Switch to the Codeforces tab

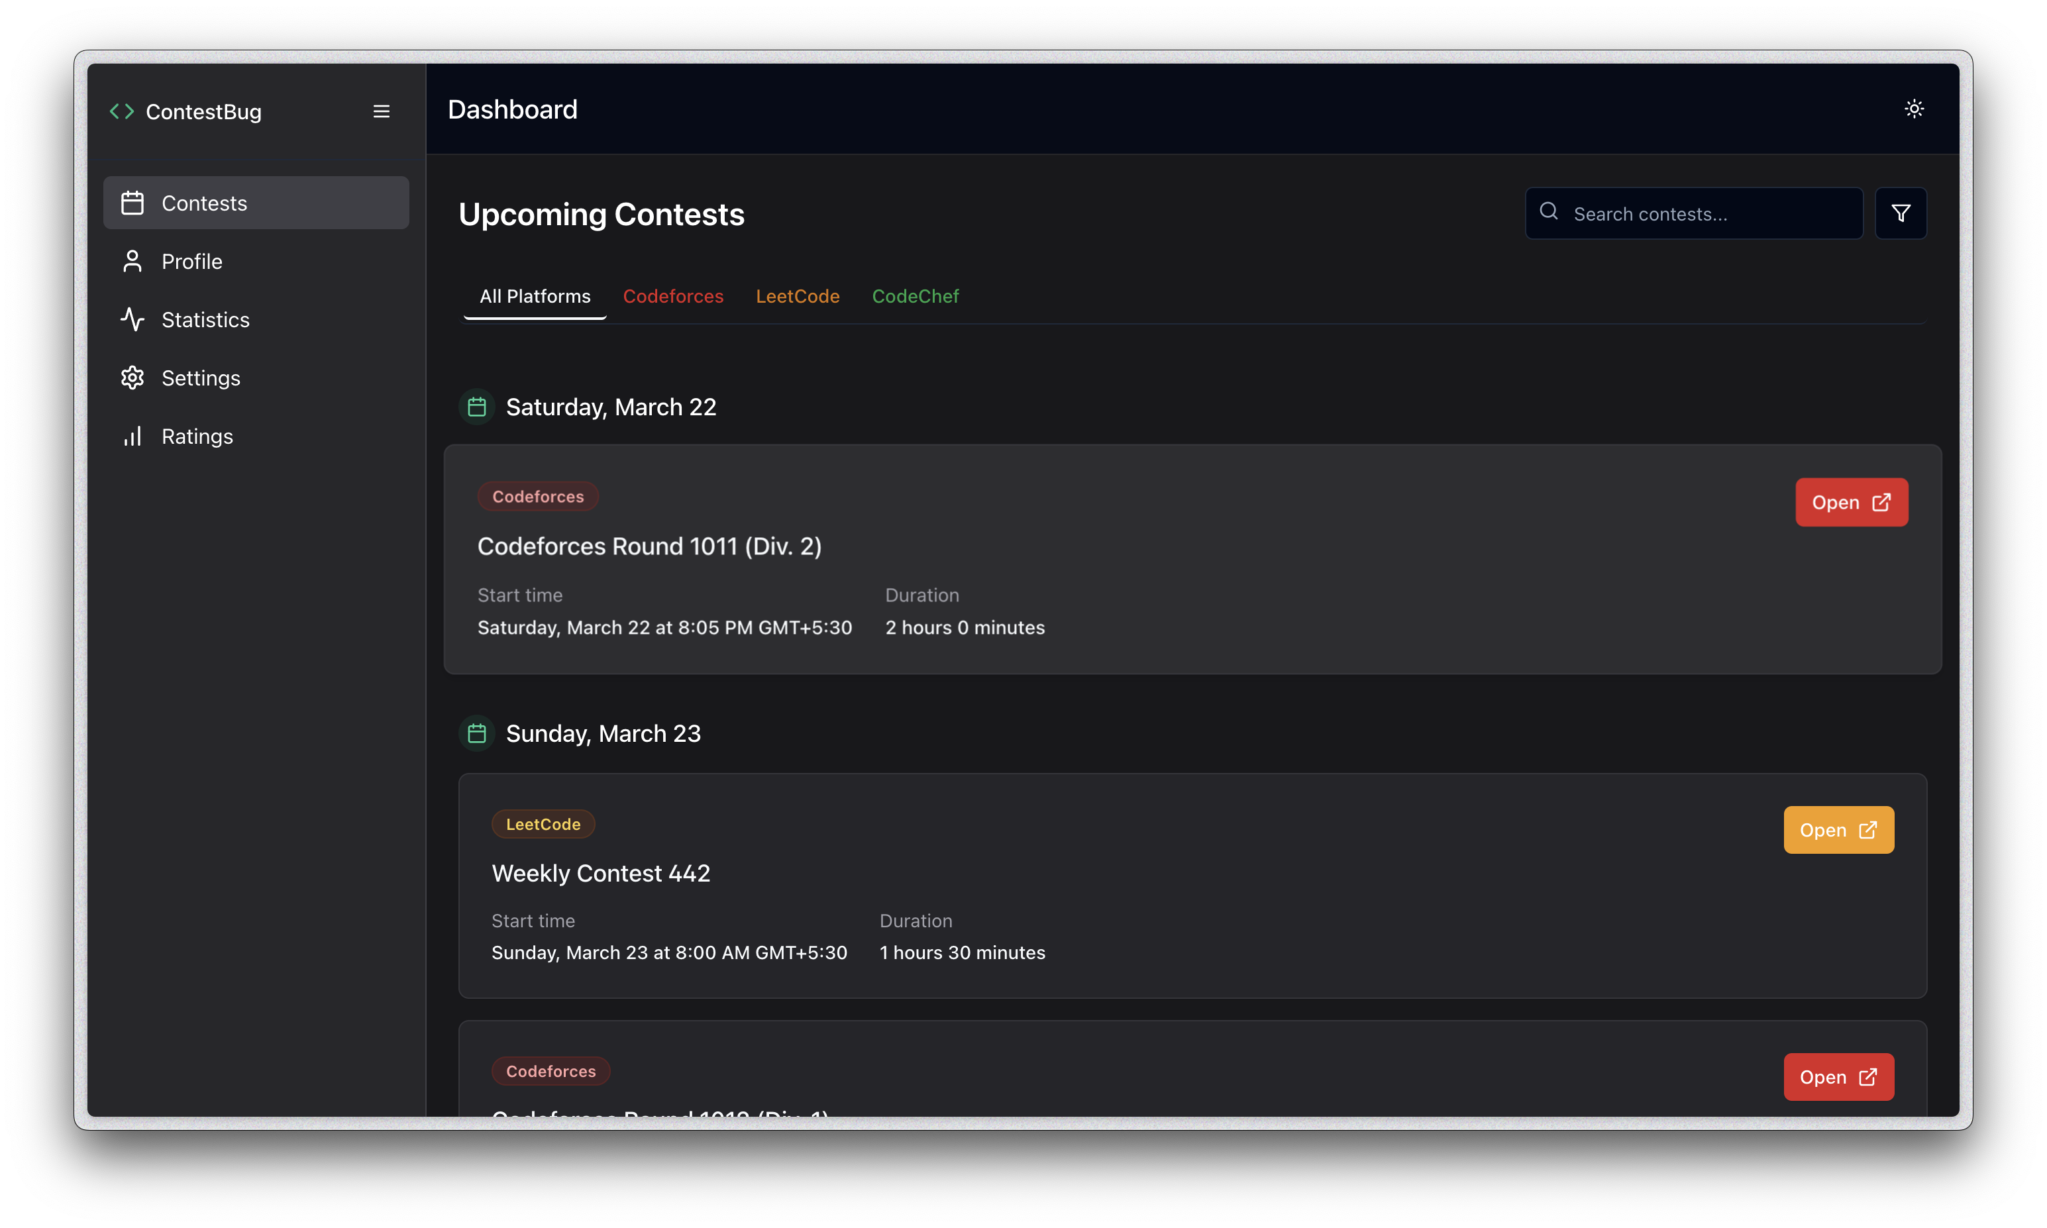click(x=672, y=296)
